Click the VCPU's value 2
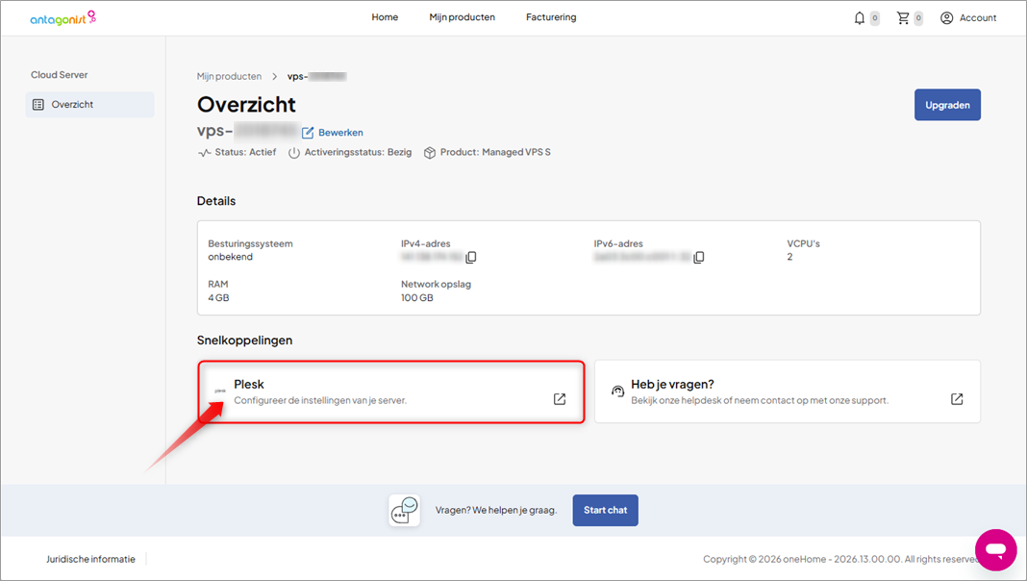 click(789, 258)
